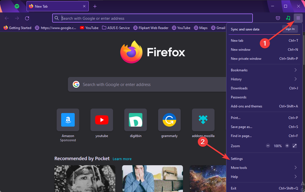Open Passwords from the menu

(264, 97)
